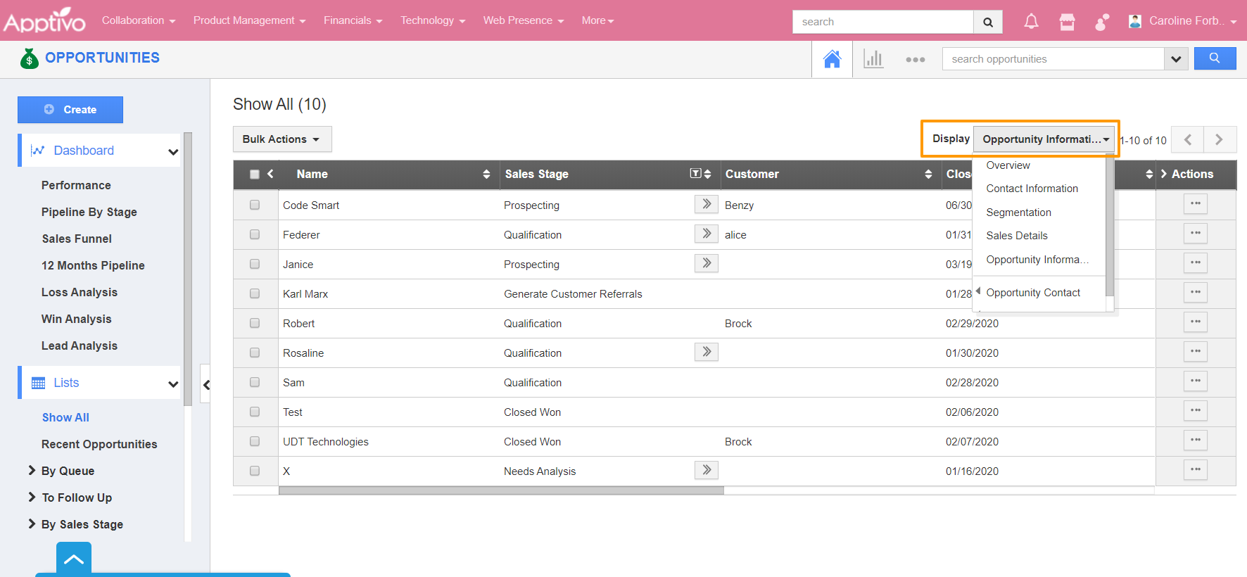The width and height of the screenshot is (1247, 577).
Task: Check the checkbox for Federer row
Action: [255, 234]
